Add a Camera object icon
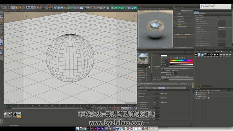This screenshot has height=131, width=233. [85, 8]
